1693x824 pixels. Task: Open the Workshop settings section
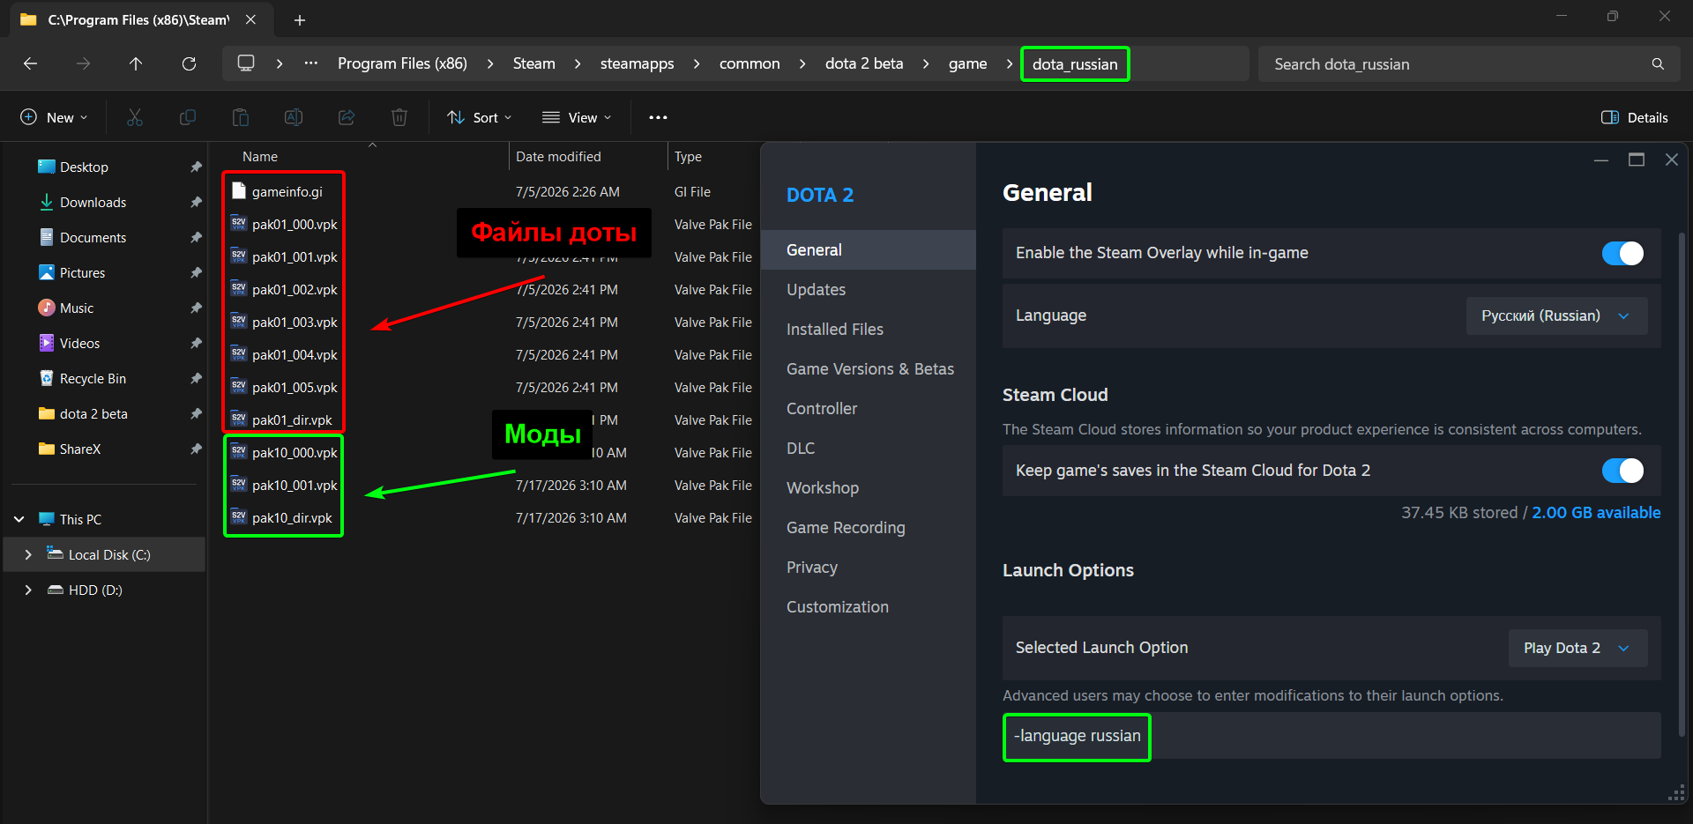pos(822,487)
